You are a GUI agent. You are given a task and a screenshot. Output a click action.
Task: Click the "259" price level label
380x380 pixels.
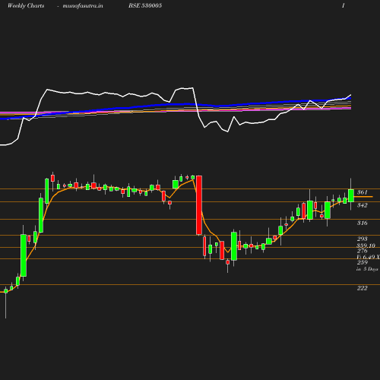[362, 262]
